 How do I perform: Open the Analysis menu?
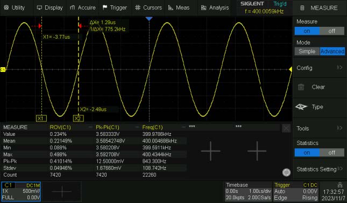click(x=215, y=8)
